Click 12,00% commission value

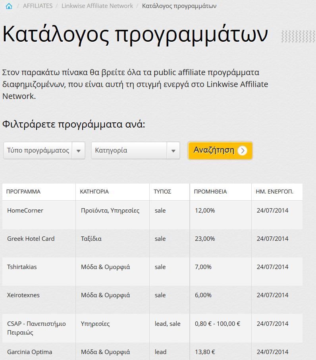point(205,211)
